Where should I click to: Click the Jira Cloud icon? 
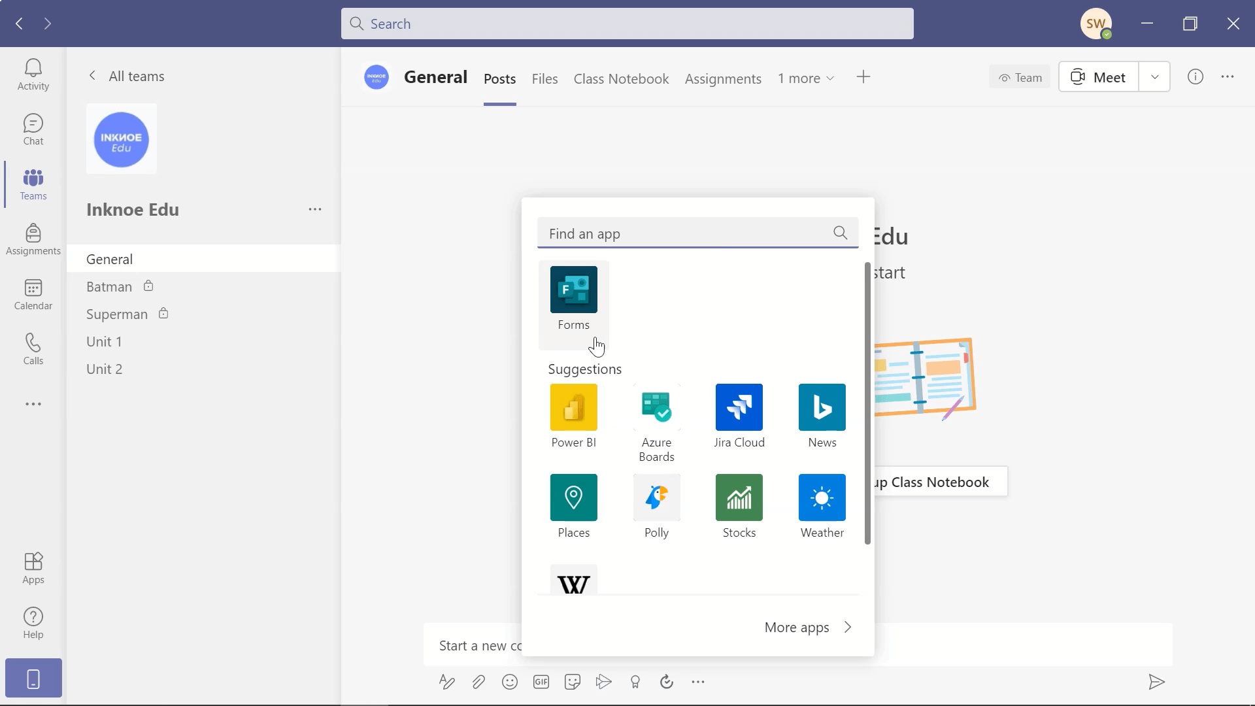pyautogui.click(x=739, y=406)
